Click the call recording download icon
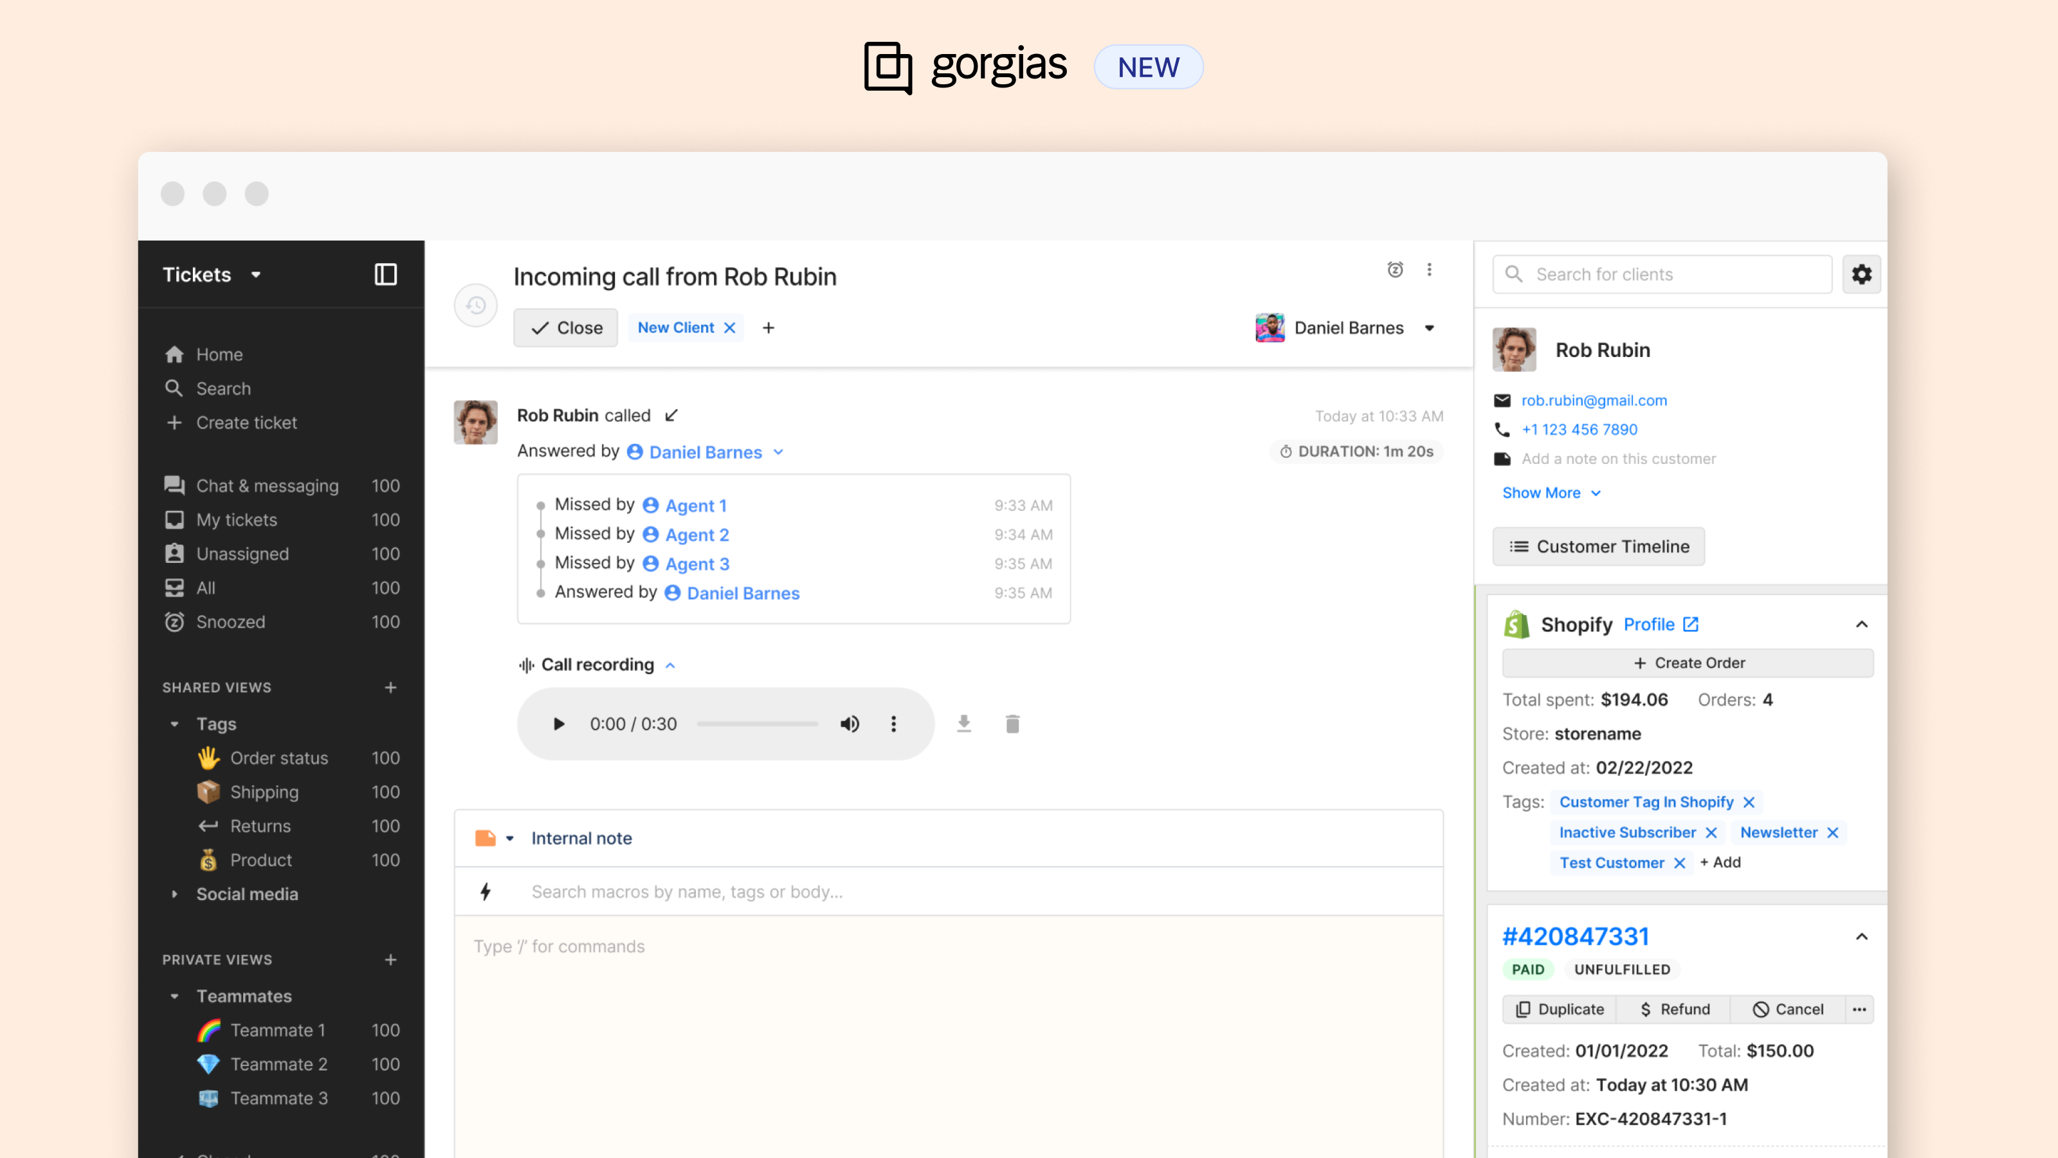The width and height of the screenshot is (2058, 1158). pos(964,722)
